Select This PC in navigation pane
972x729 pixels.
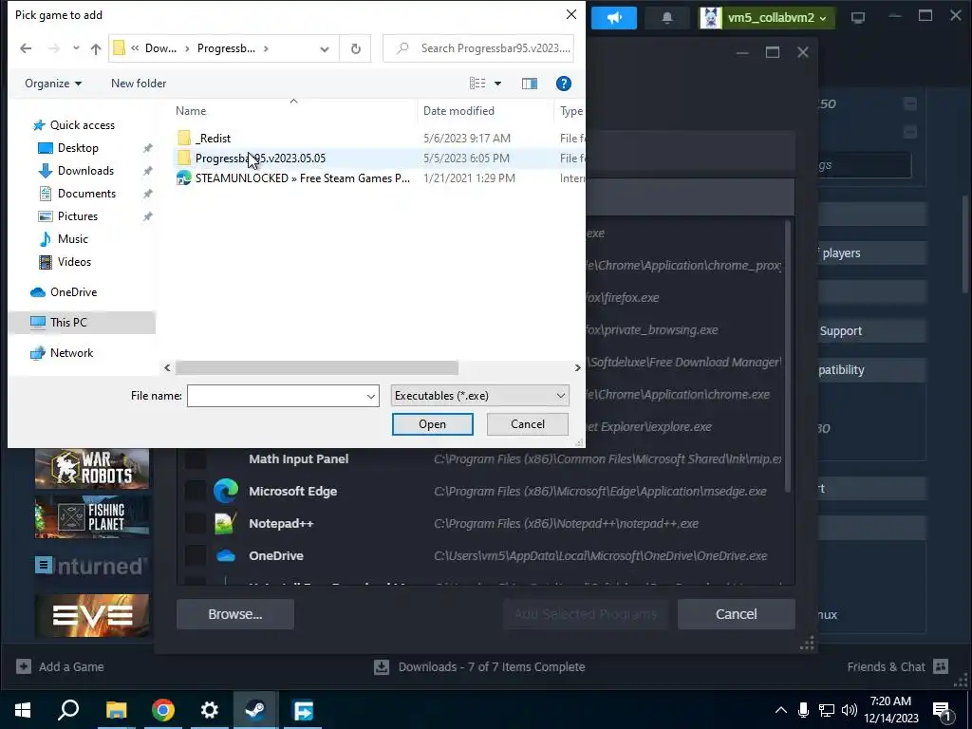(x=68, y=323)
